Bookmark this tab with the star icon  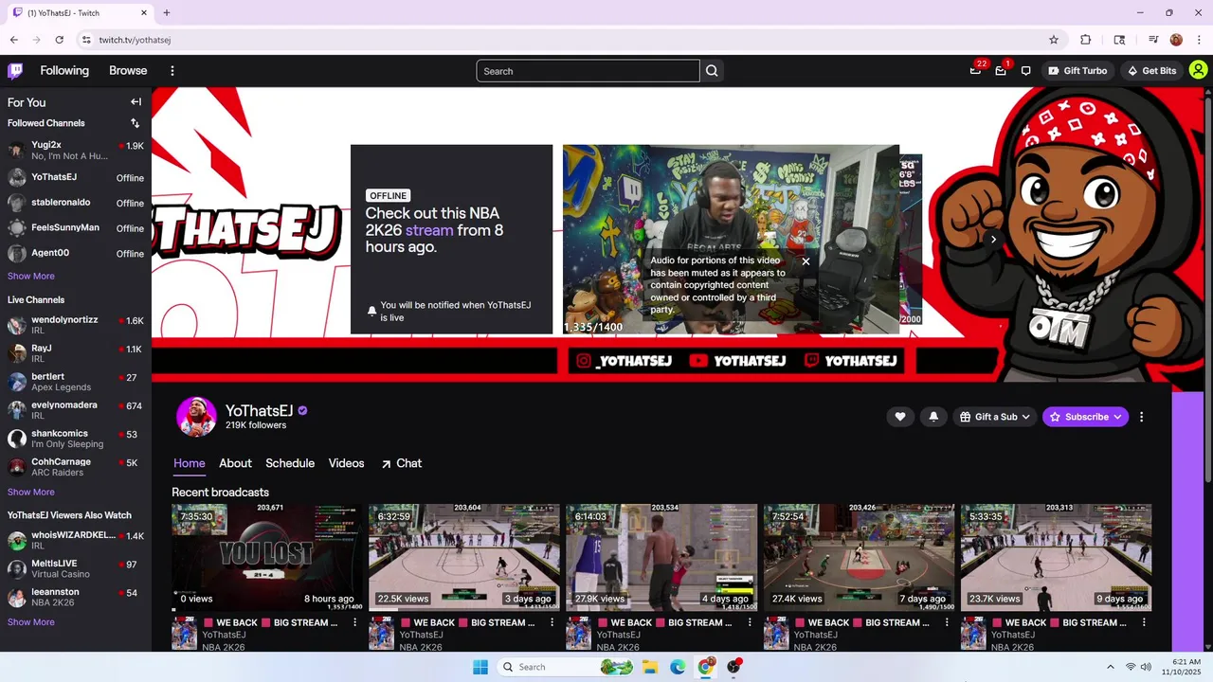click(x=1053, y=40)
